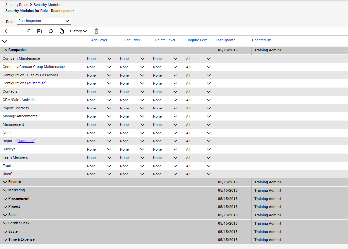Click the collapse-all chevron above the grid

pyautogui.click(x=4, y=41)
